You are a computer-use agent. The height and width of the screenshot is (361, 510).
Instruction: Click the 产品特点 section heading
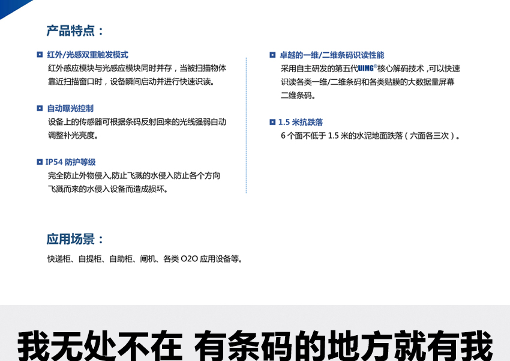75,31
